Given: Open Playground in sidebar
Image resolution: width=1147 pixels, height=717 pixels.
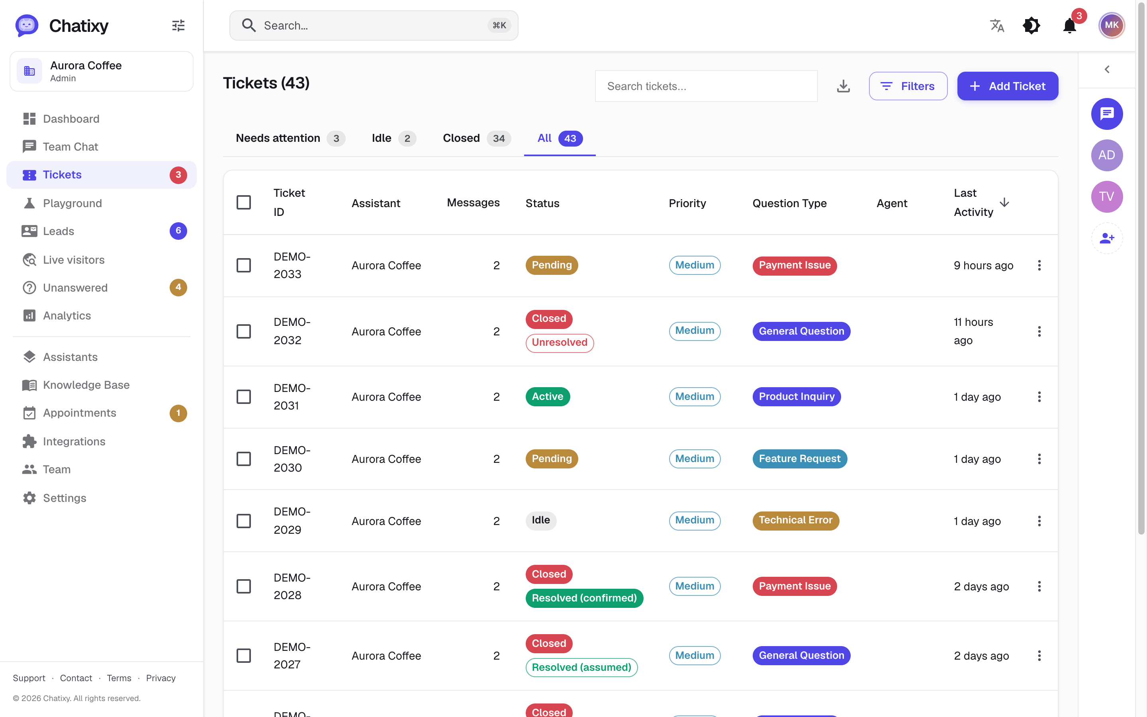Looking at the screenshot, I should point(102,203).
